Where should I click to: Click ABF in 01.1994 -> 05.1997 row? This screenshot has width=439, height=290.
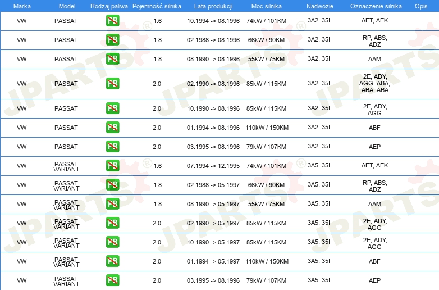(374, 261)
